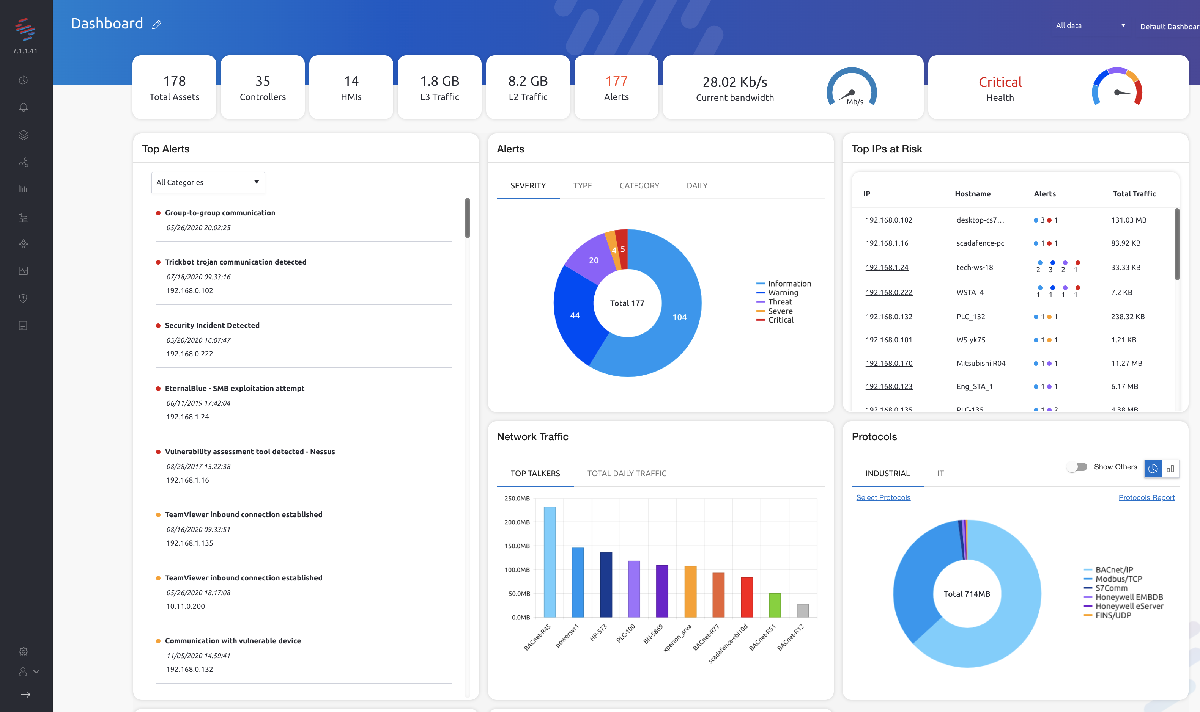Open alerts bell icon in sidebar
Viewport: 1200px width, 712px height.
point(23,107)
